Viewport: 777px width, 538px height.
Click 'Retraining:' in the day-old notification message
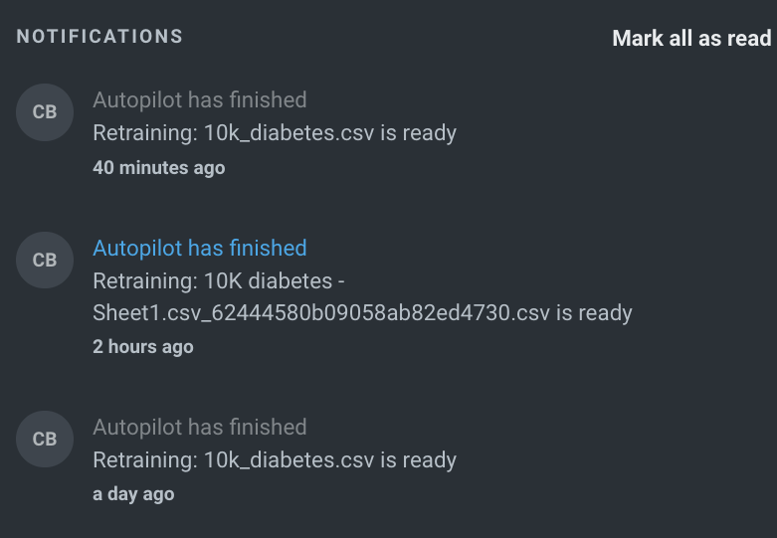[x=144, y=460]
